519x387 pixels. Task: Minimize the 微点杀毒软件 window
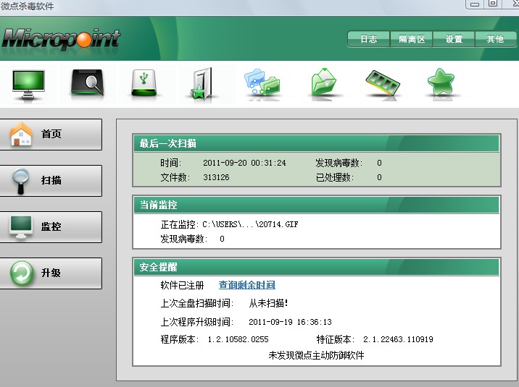point(475,4)
